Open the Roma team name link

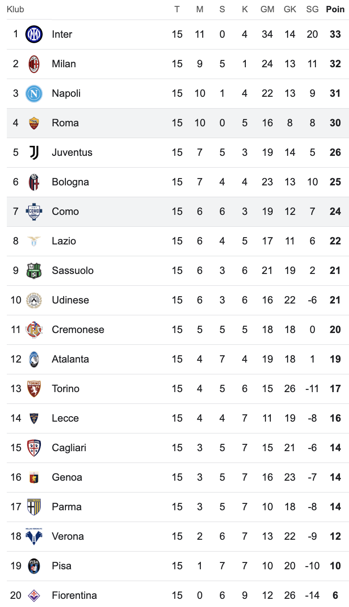pos(65,123)
